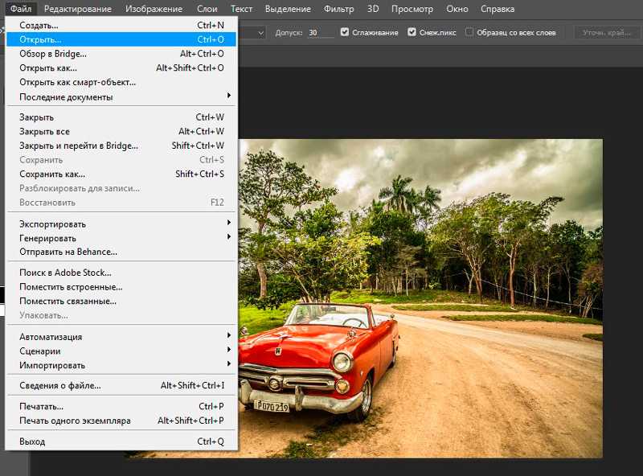Choose Отправить на Behance...
Image resolution: width=643 pixels, height=476 pixels.
[121, 252]
